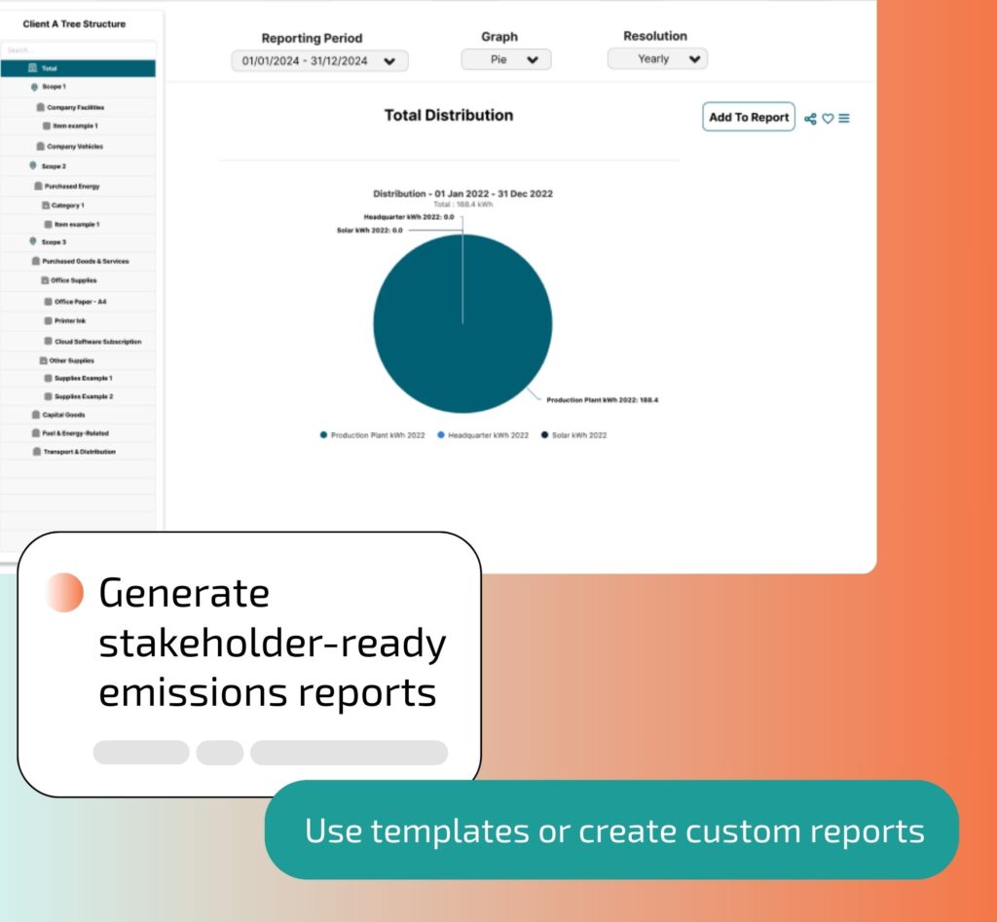This screenshot has height=922, width=997.
Task: Click the Company Vehicles building icon
Action: click(x=40, y=146)
